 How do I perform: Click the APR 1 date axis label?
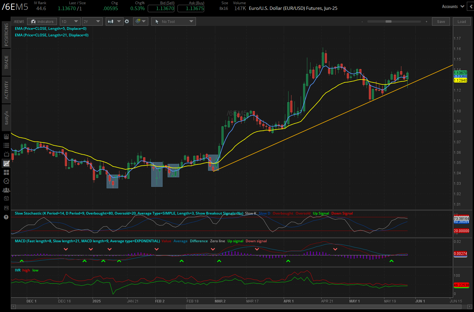point(289,301)
